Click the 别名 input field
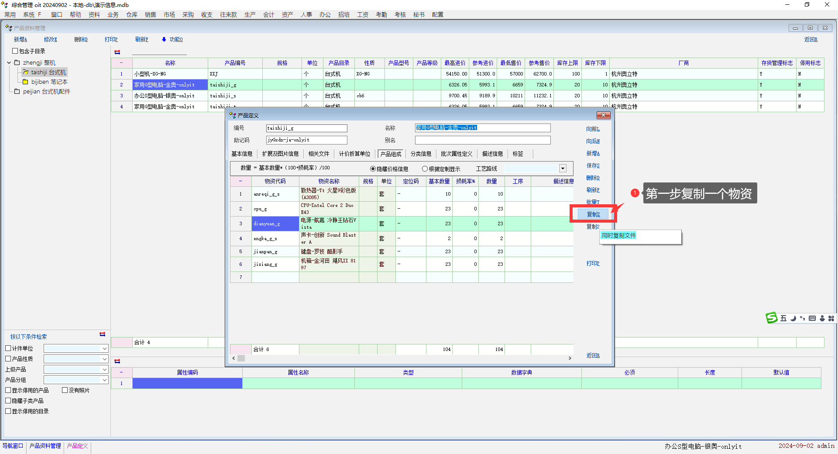 click(482, 140)
